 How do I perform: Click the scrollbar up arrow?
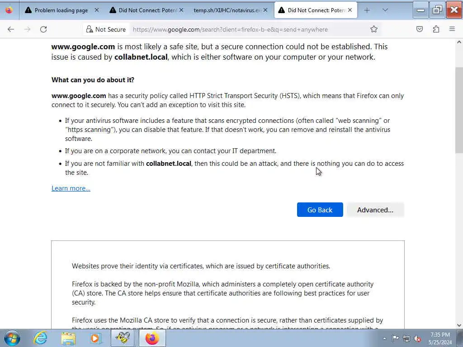(x=459, y=42)
